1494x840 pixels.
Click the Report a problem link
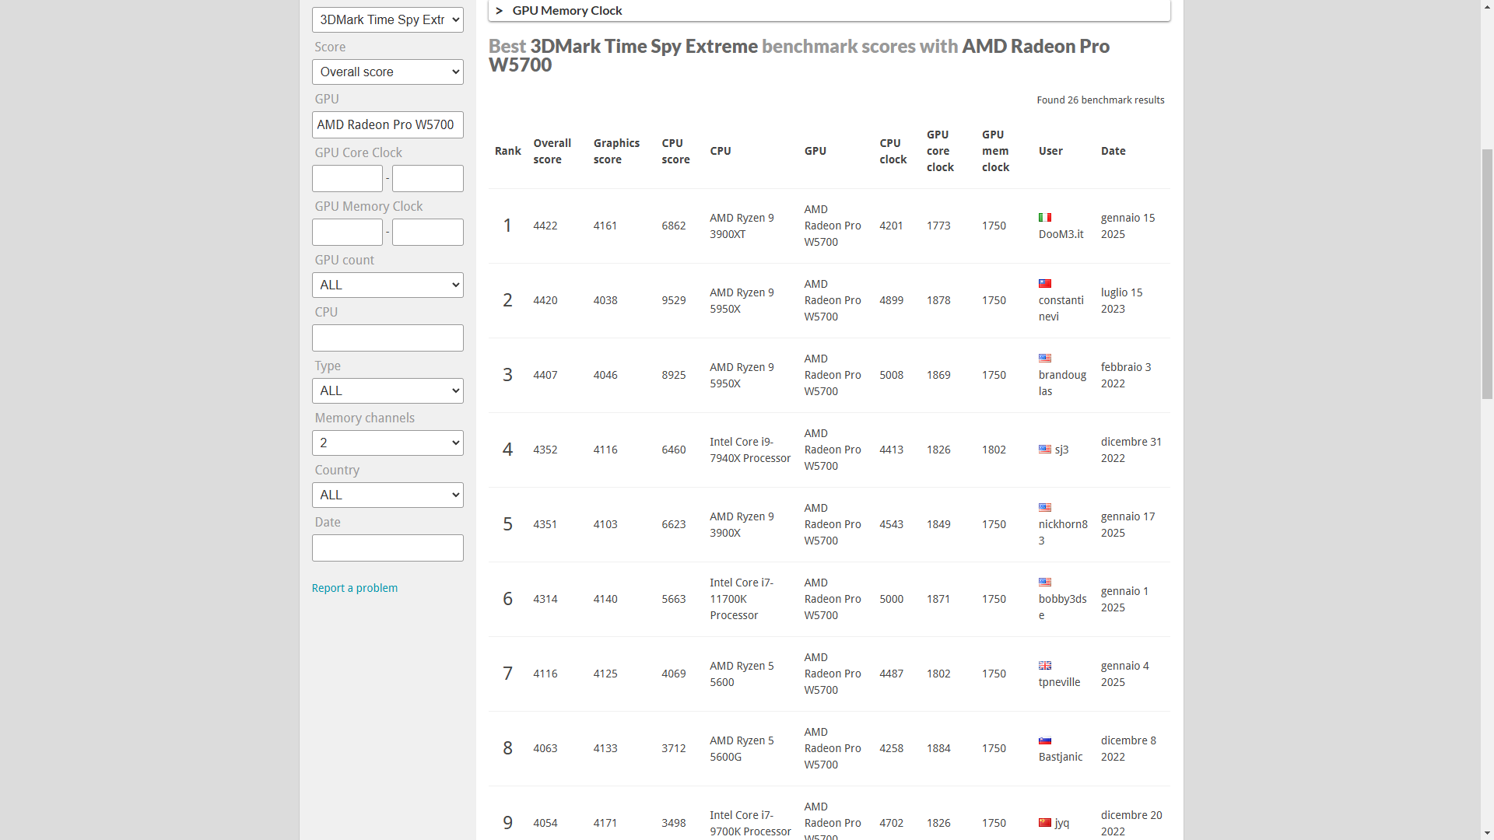pos(354,588)
